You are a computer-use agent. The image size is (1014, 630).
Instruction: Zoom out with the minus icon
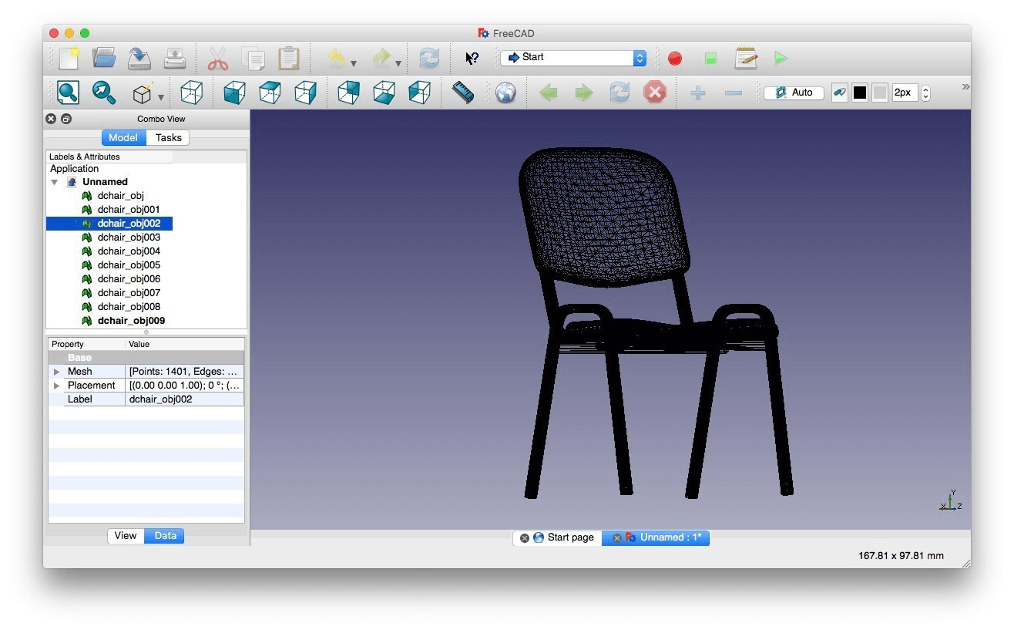coord(734,93)
